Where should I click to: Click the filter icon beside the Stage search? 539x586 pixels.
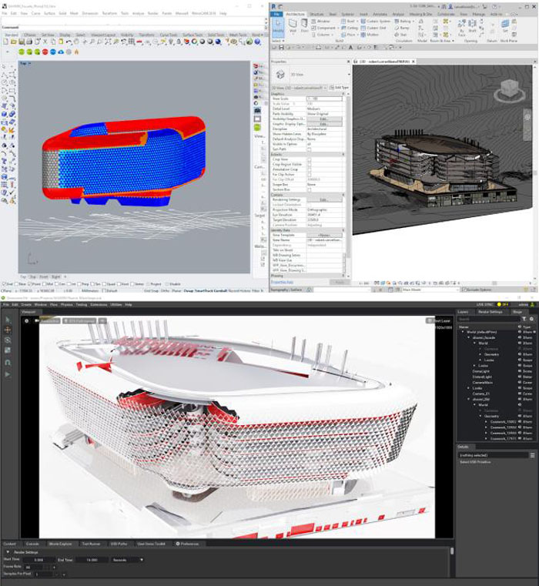[523, 319]
